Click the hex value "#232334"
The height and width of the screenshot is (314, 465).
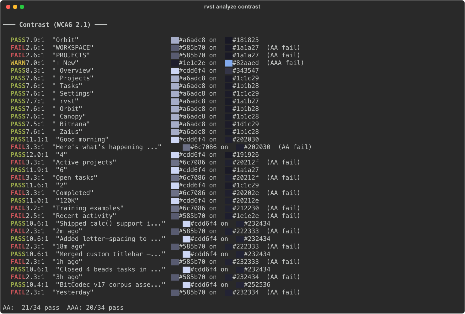[x=246, y=292]
